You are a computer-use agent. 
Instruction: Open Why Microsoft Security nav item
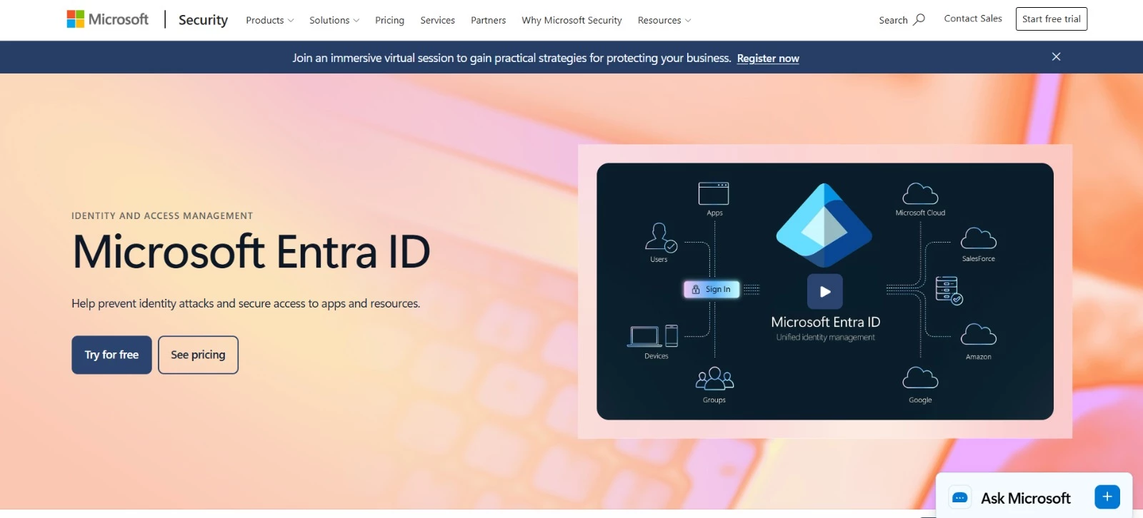pos(571,20)
